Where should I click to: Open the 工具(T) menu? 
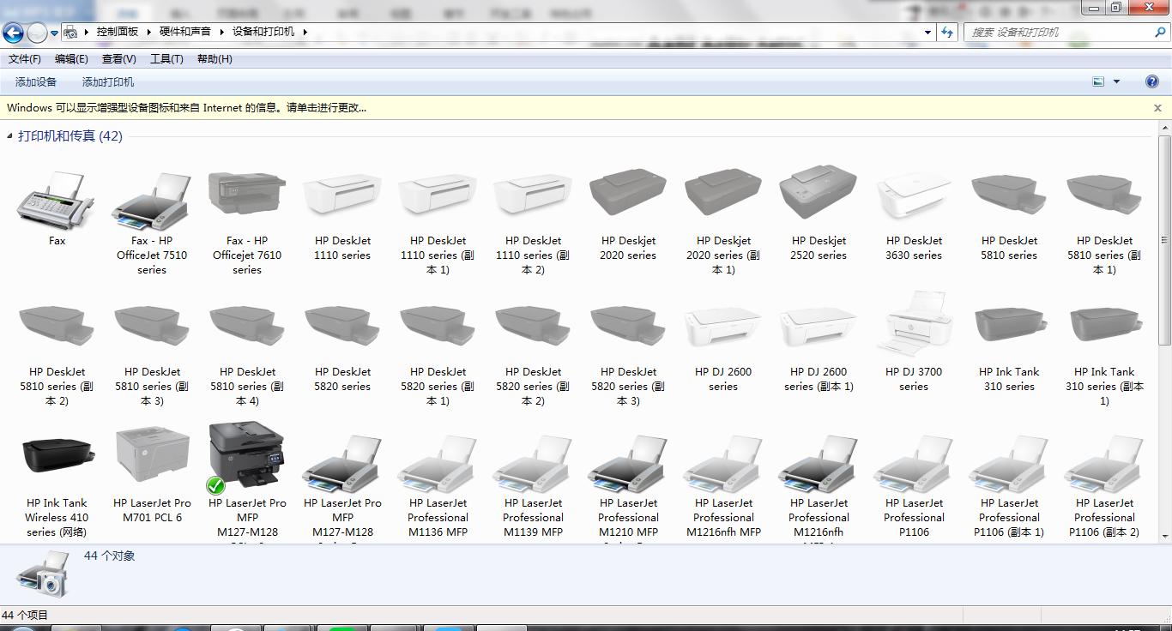pos(166,59)
